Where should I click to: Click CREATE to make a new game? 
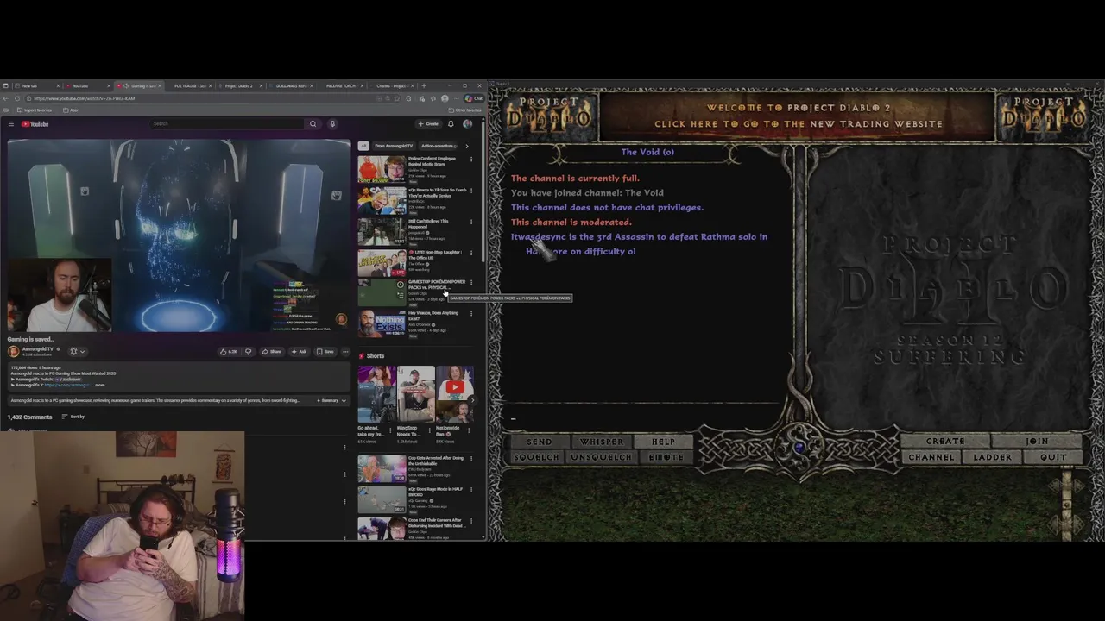[945, 442]
